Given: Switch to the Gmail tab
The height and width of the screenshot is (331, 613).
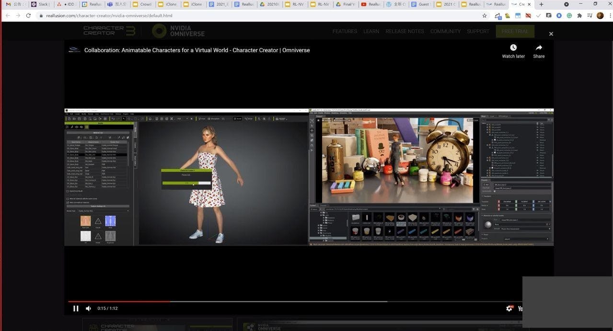Looking at the screenshot, I should pos(14,4).
